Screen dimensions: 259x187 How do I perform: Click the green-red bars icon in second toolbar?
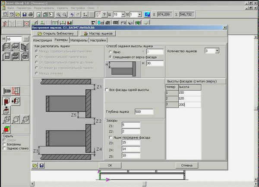[70, 23]
